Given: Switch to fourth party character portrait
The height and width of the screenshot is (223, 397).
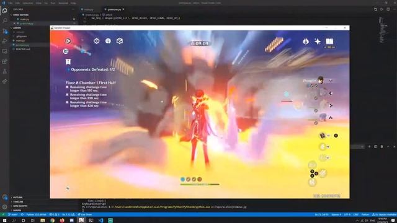Looking at the screenshot, I should (x=323, y=117).
